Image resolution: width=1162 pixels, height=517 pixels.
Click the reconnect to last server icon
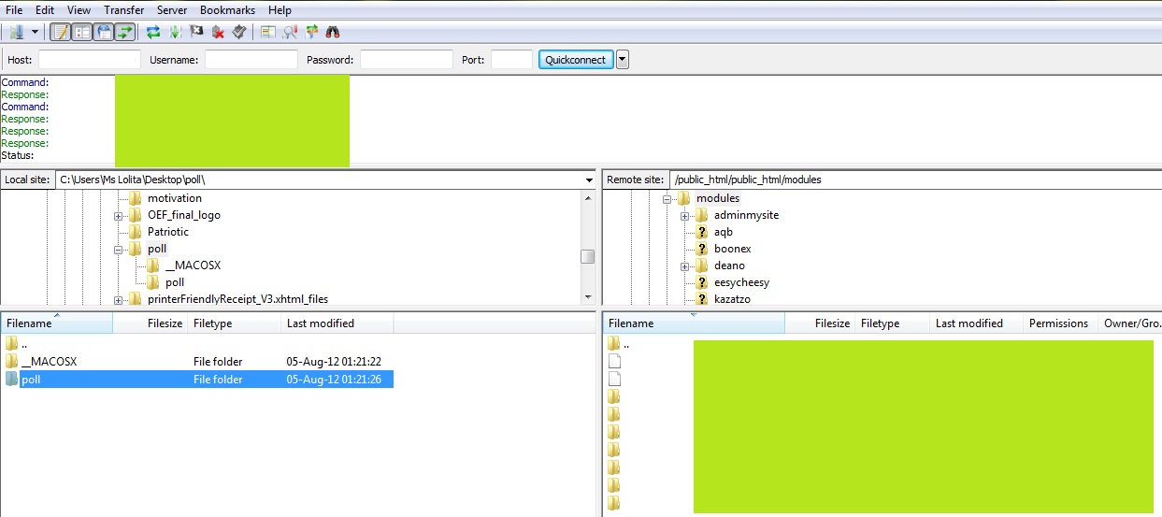pyautogui.click(x=239, y=32)
